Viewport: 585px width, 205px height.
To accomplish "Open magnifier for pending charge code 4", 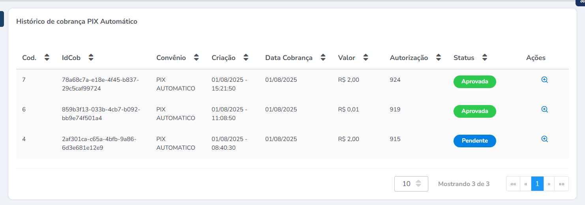I will coord(544,139).
